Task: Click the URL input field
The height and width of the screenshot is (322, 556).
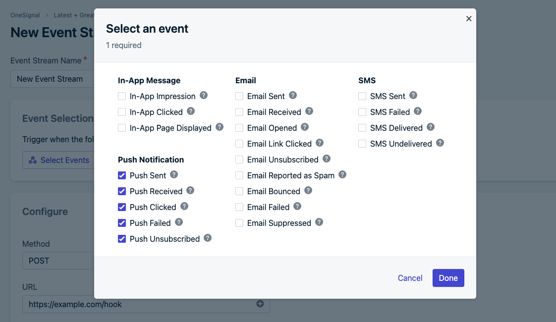Action: coord(146,304)
